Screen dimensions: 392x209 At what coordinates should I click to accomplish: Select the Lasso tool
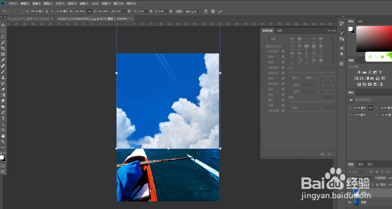[x=3, y=36]
